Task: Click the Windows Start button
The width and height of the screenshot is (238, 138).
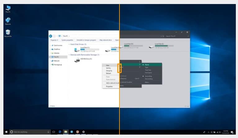Action: pos(6,132)
